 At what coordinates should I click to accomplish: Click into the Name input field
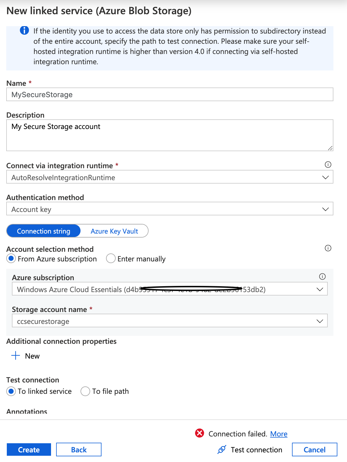pos(170,94)
